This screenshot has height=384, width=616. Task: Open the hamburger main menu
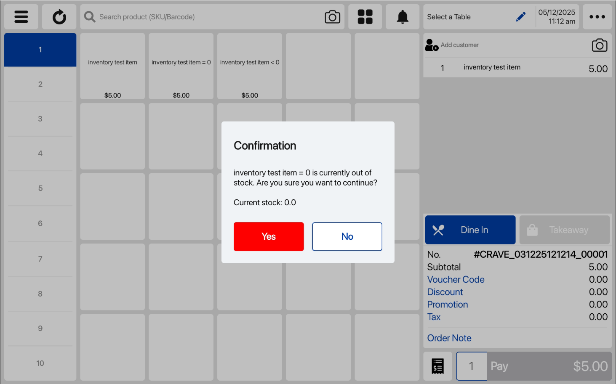point(21,17)
